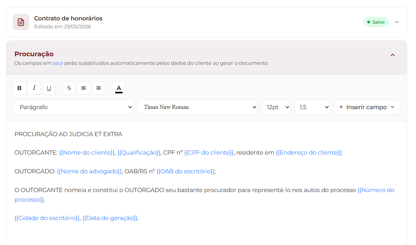Toggle underline formatting button
Viewport: 416px width, 245px height.
(x=49, y=88)
